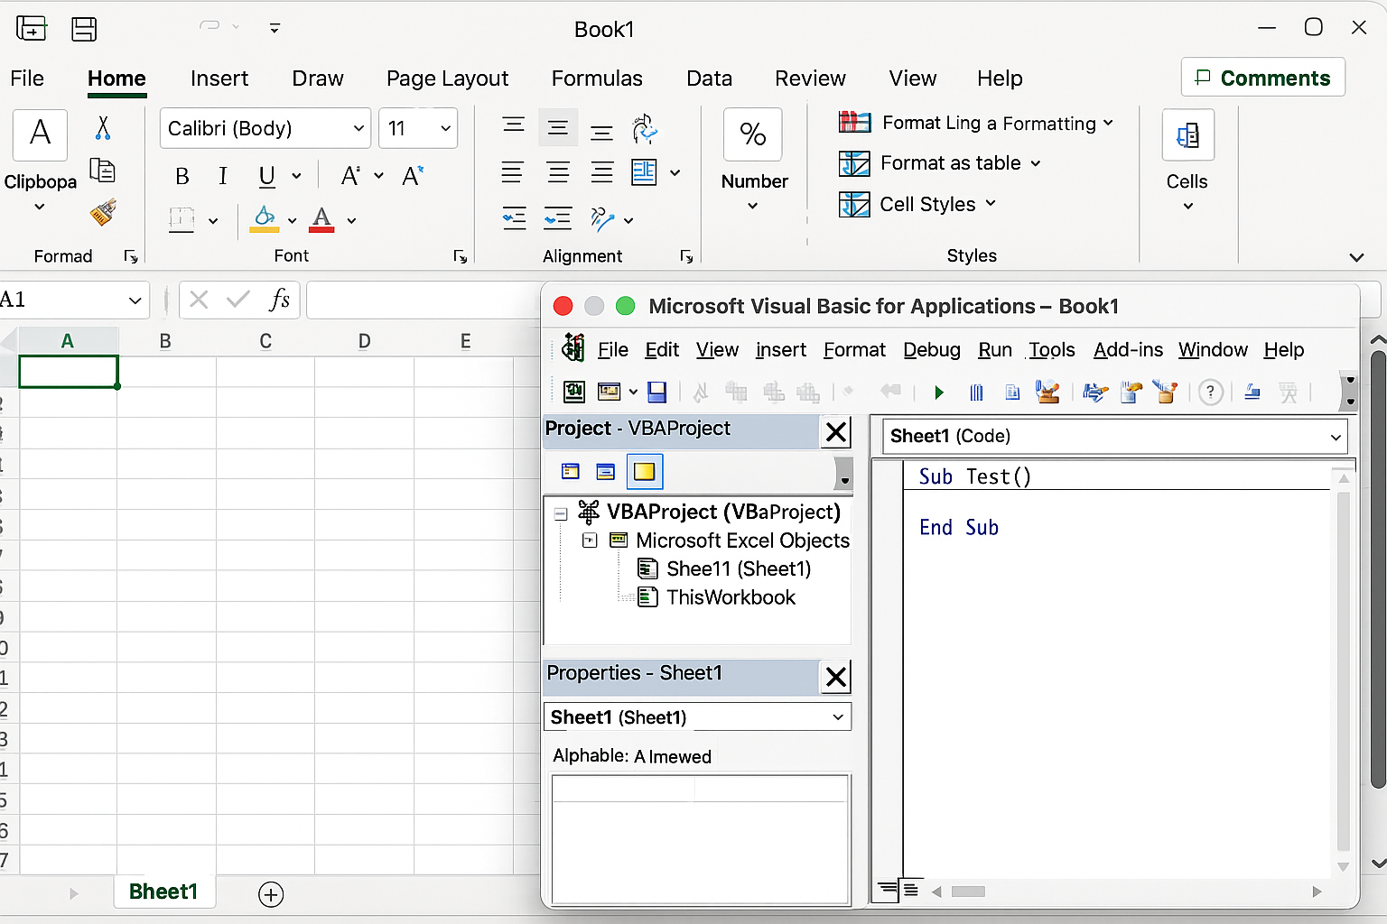Center text horizontally in Alignment group
Screen dimensions: 1387x924
point(558,171)
